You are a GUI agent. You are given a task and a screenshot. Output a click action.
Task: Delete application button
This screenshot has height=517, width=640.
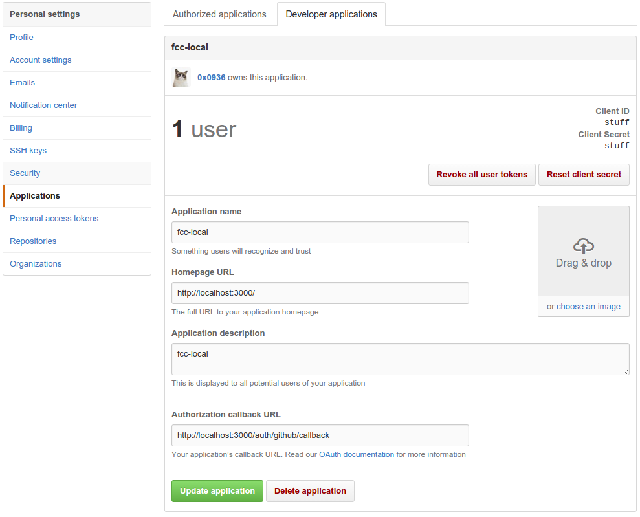(310, 491)
